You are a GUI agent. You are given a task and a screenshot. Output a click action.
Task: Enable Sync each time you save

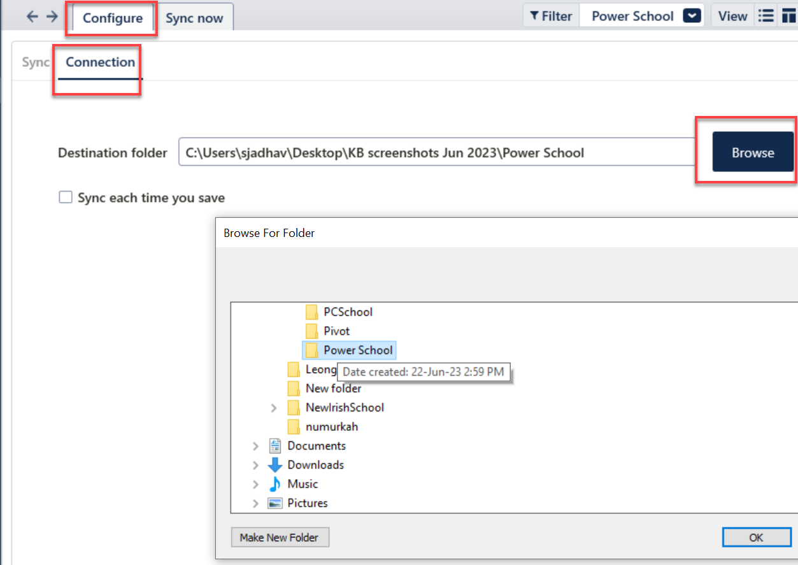pos(66,197)
